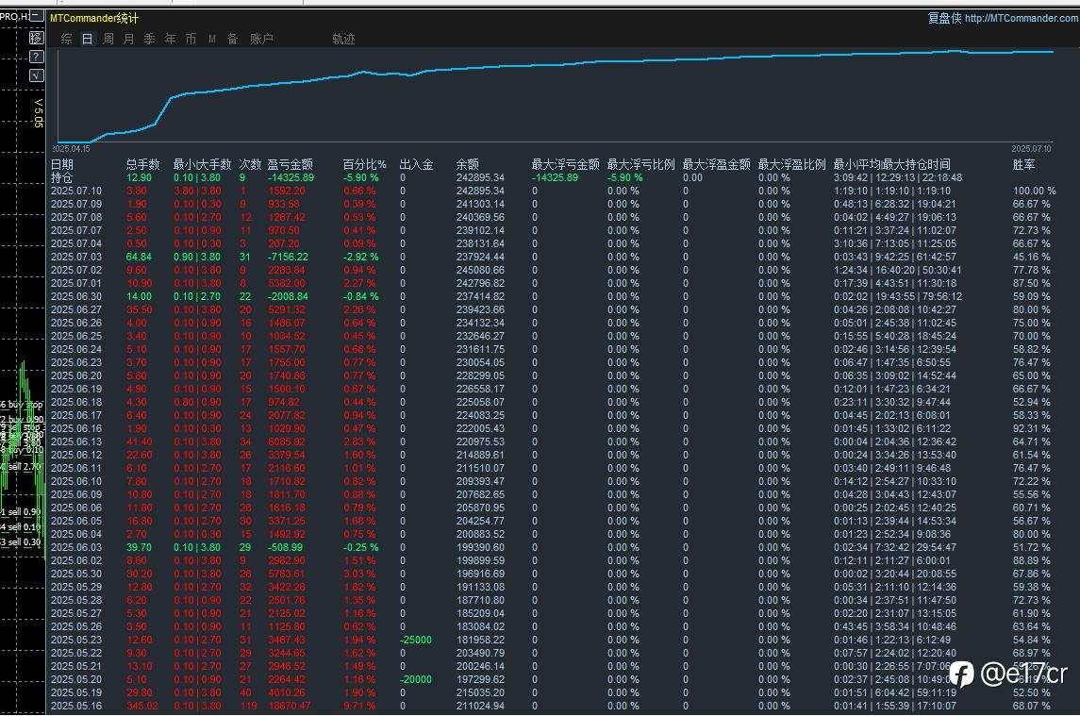
Task: Switch to the 综 summary tab
Action: (67, 40)
